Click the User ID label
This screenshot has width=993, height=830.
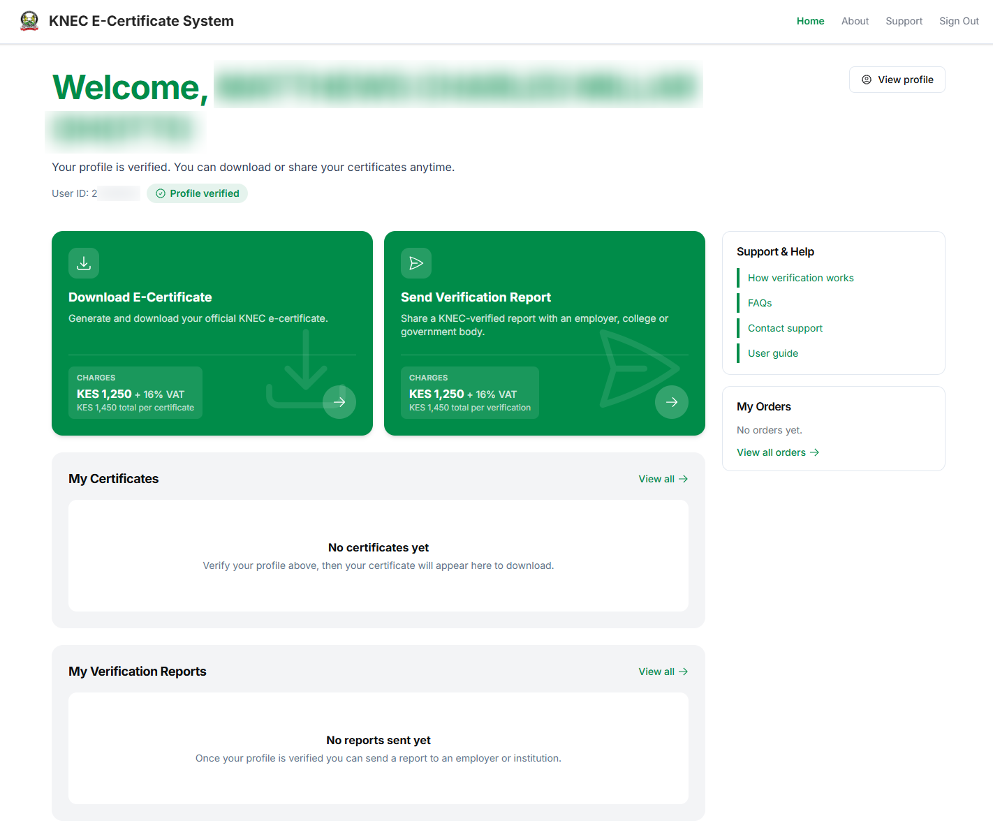click(75, 193)
